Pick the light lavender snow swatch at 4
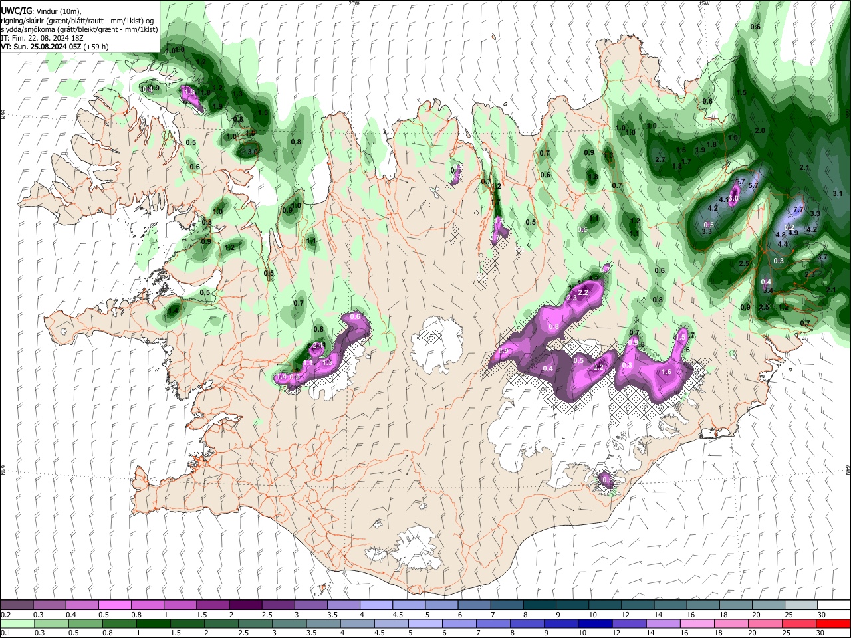This screenshot has width=851, height=638. (x=376, y=605)
